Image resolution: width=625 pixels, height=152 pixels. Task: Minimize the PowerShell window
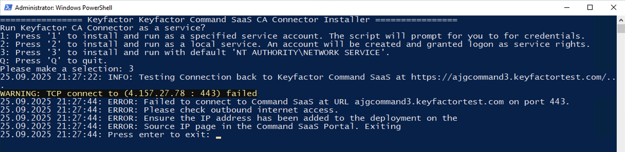567,7
